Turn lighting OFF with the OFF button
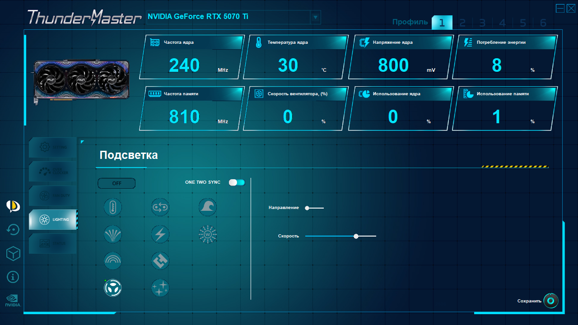578x325 pixels. [117, 183]
